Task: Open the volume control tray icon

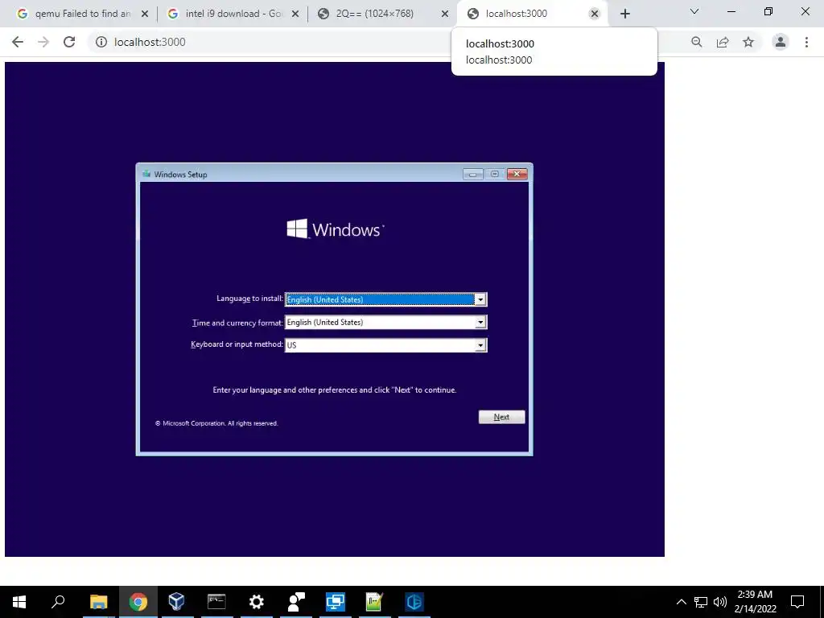Action: pos(720,602)
